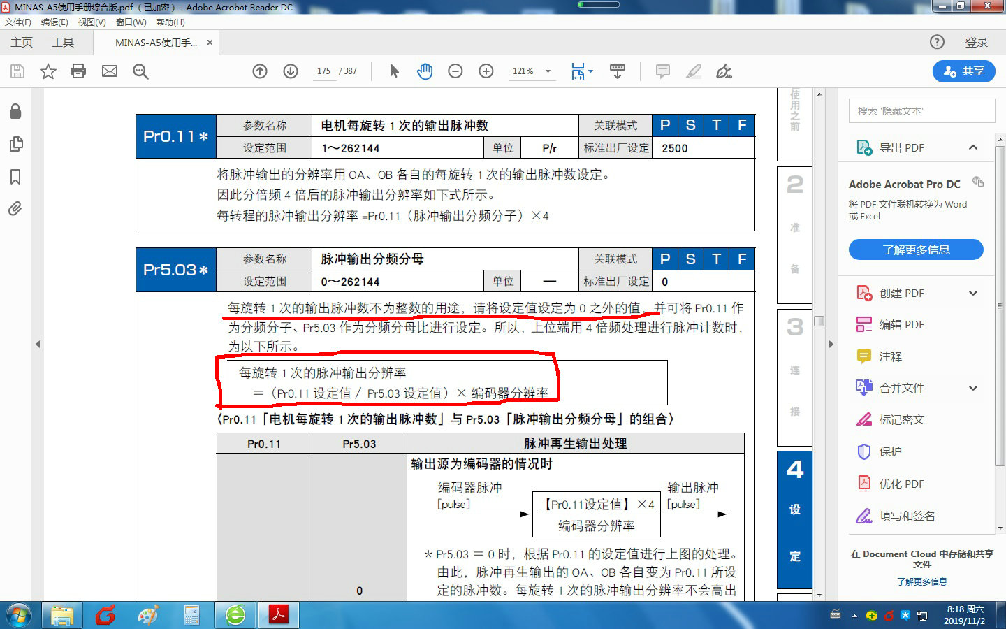The image size is (1006, 629).
Task: Click the 了解更多信息 blue button
Action: click(x=916, y=250)
